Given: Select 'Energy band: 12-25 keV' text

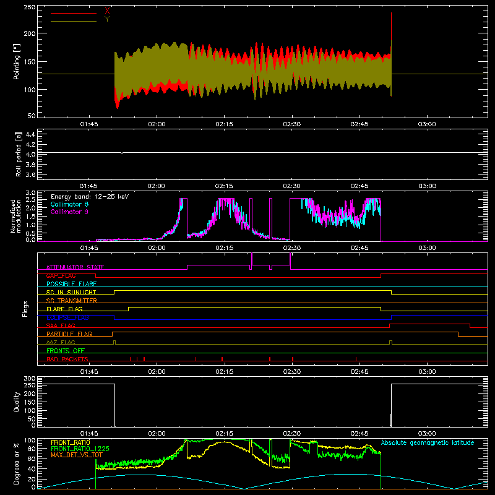Looking at the screenshot, I should [x=90, y=197].
